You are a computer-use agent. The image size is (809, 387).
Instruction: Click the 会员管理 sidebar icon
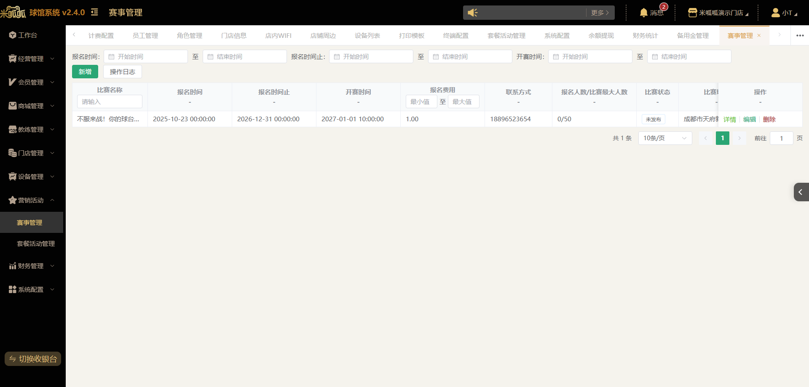[x=13, y=82]
